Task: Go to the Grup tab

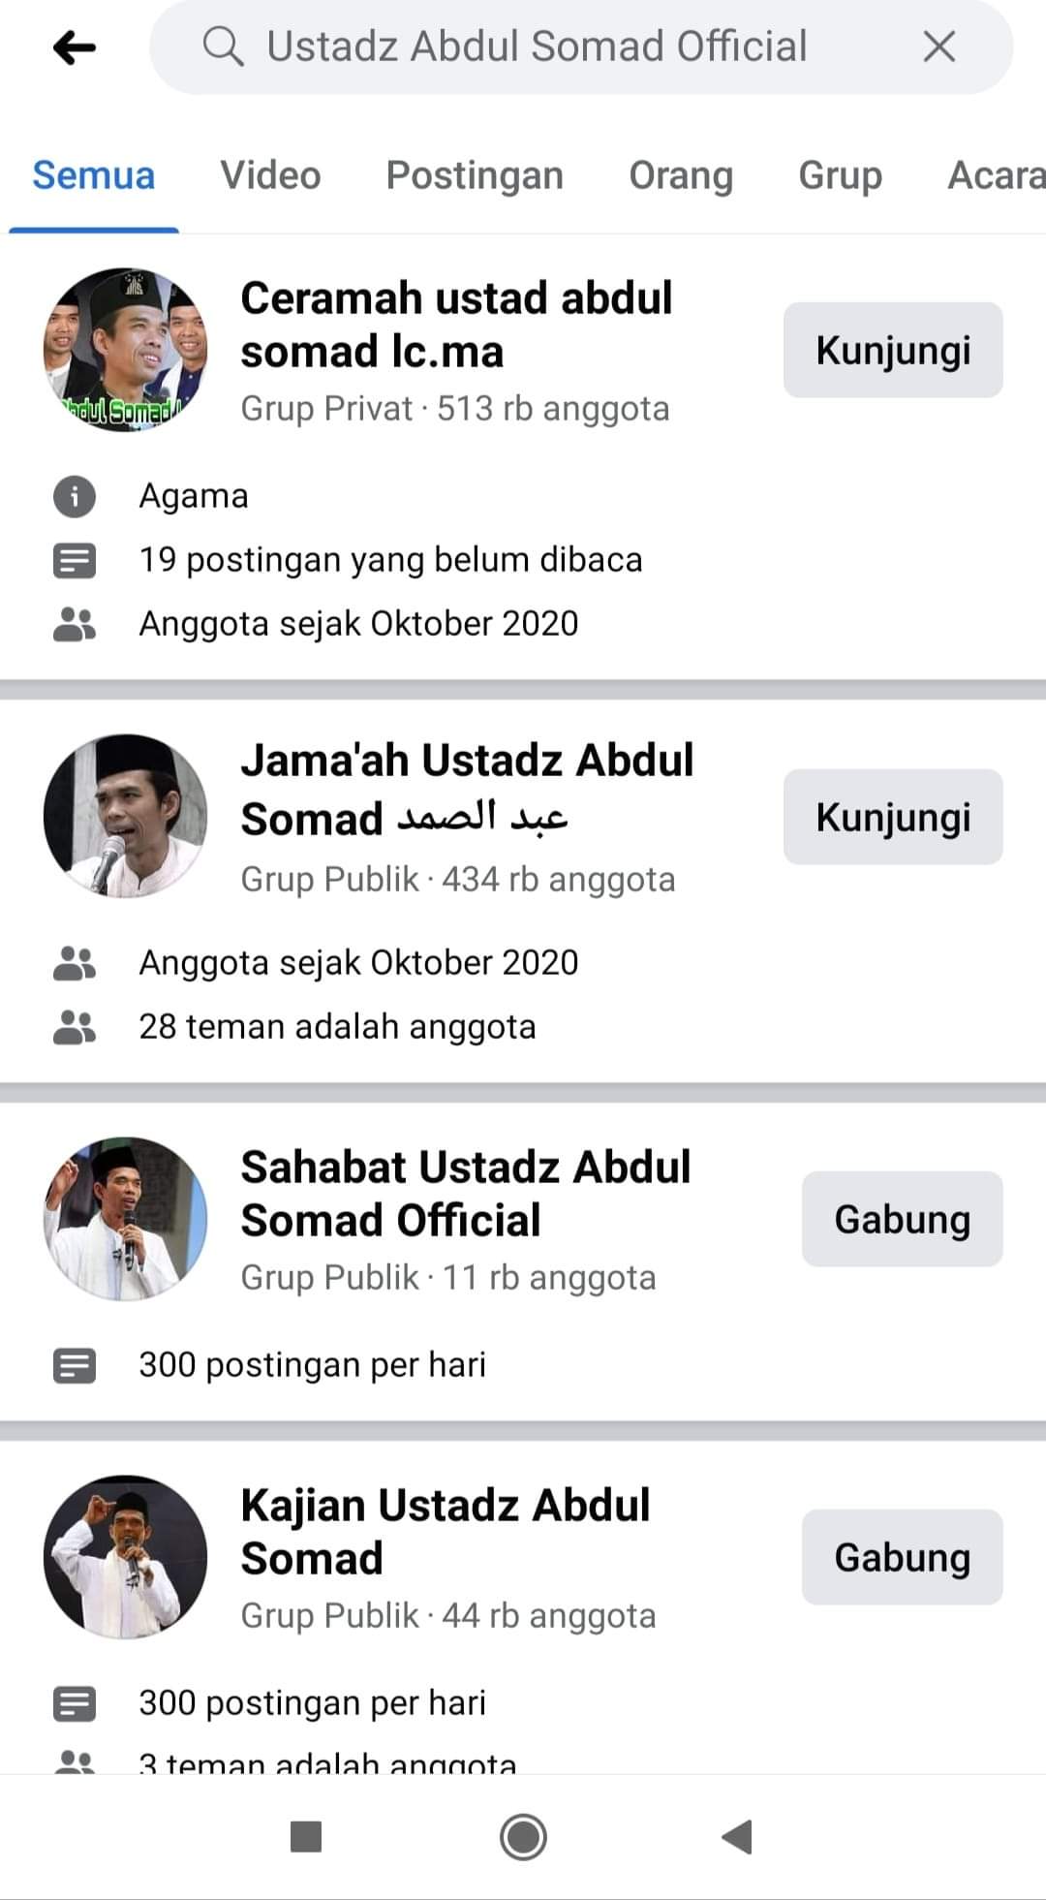Action: tap(840, 175)
